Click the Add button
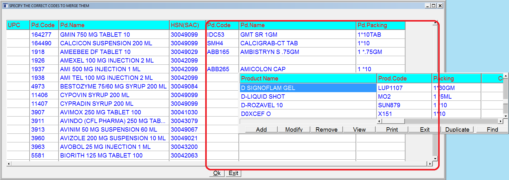 pos(261,129)
